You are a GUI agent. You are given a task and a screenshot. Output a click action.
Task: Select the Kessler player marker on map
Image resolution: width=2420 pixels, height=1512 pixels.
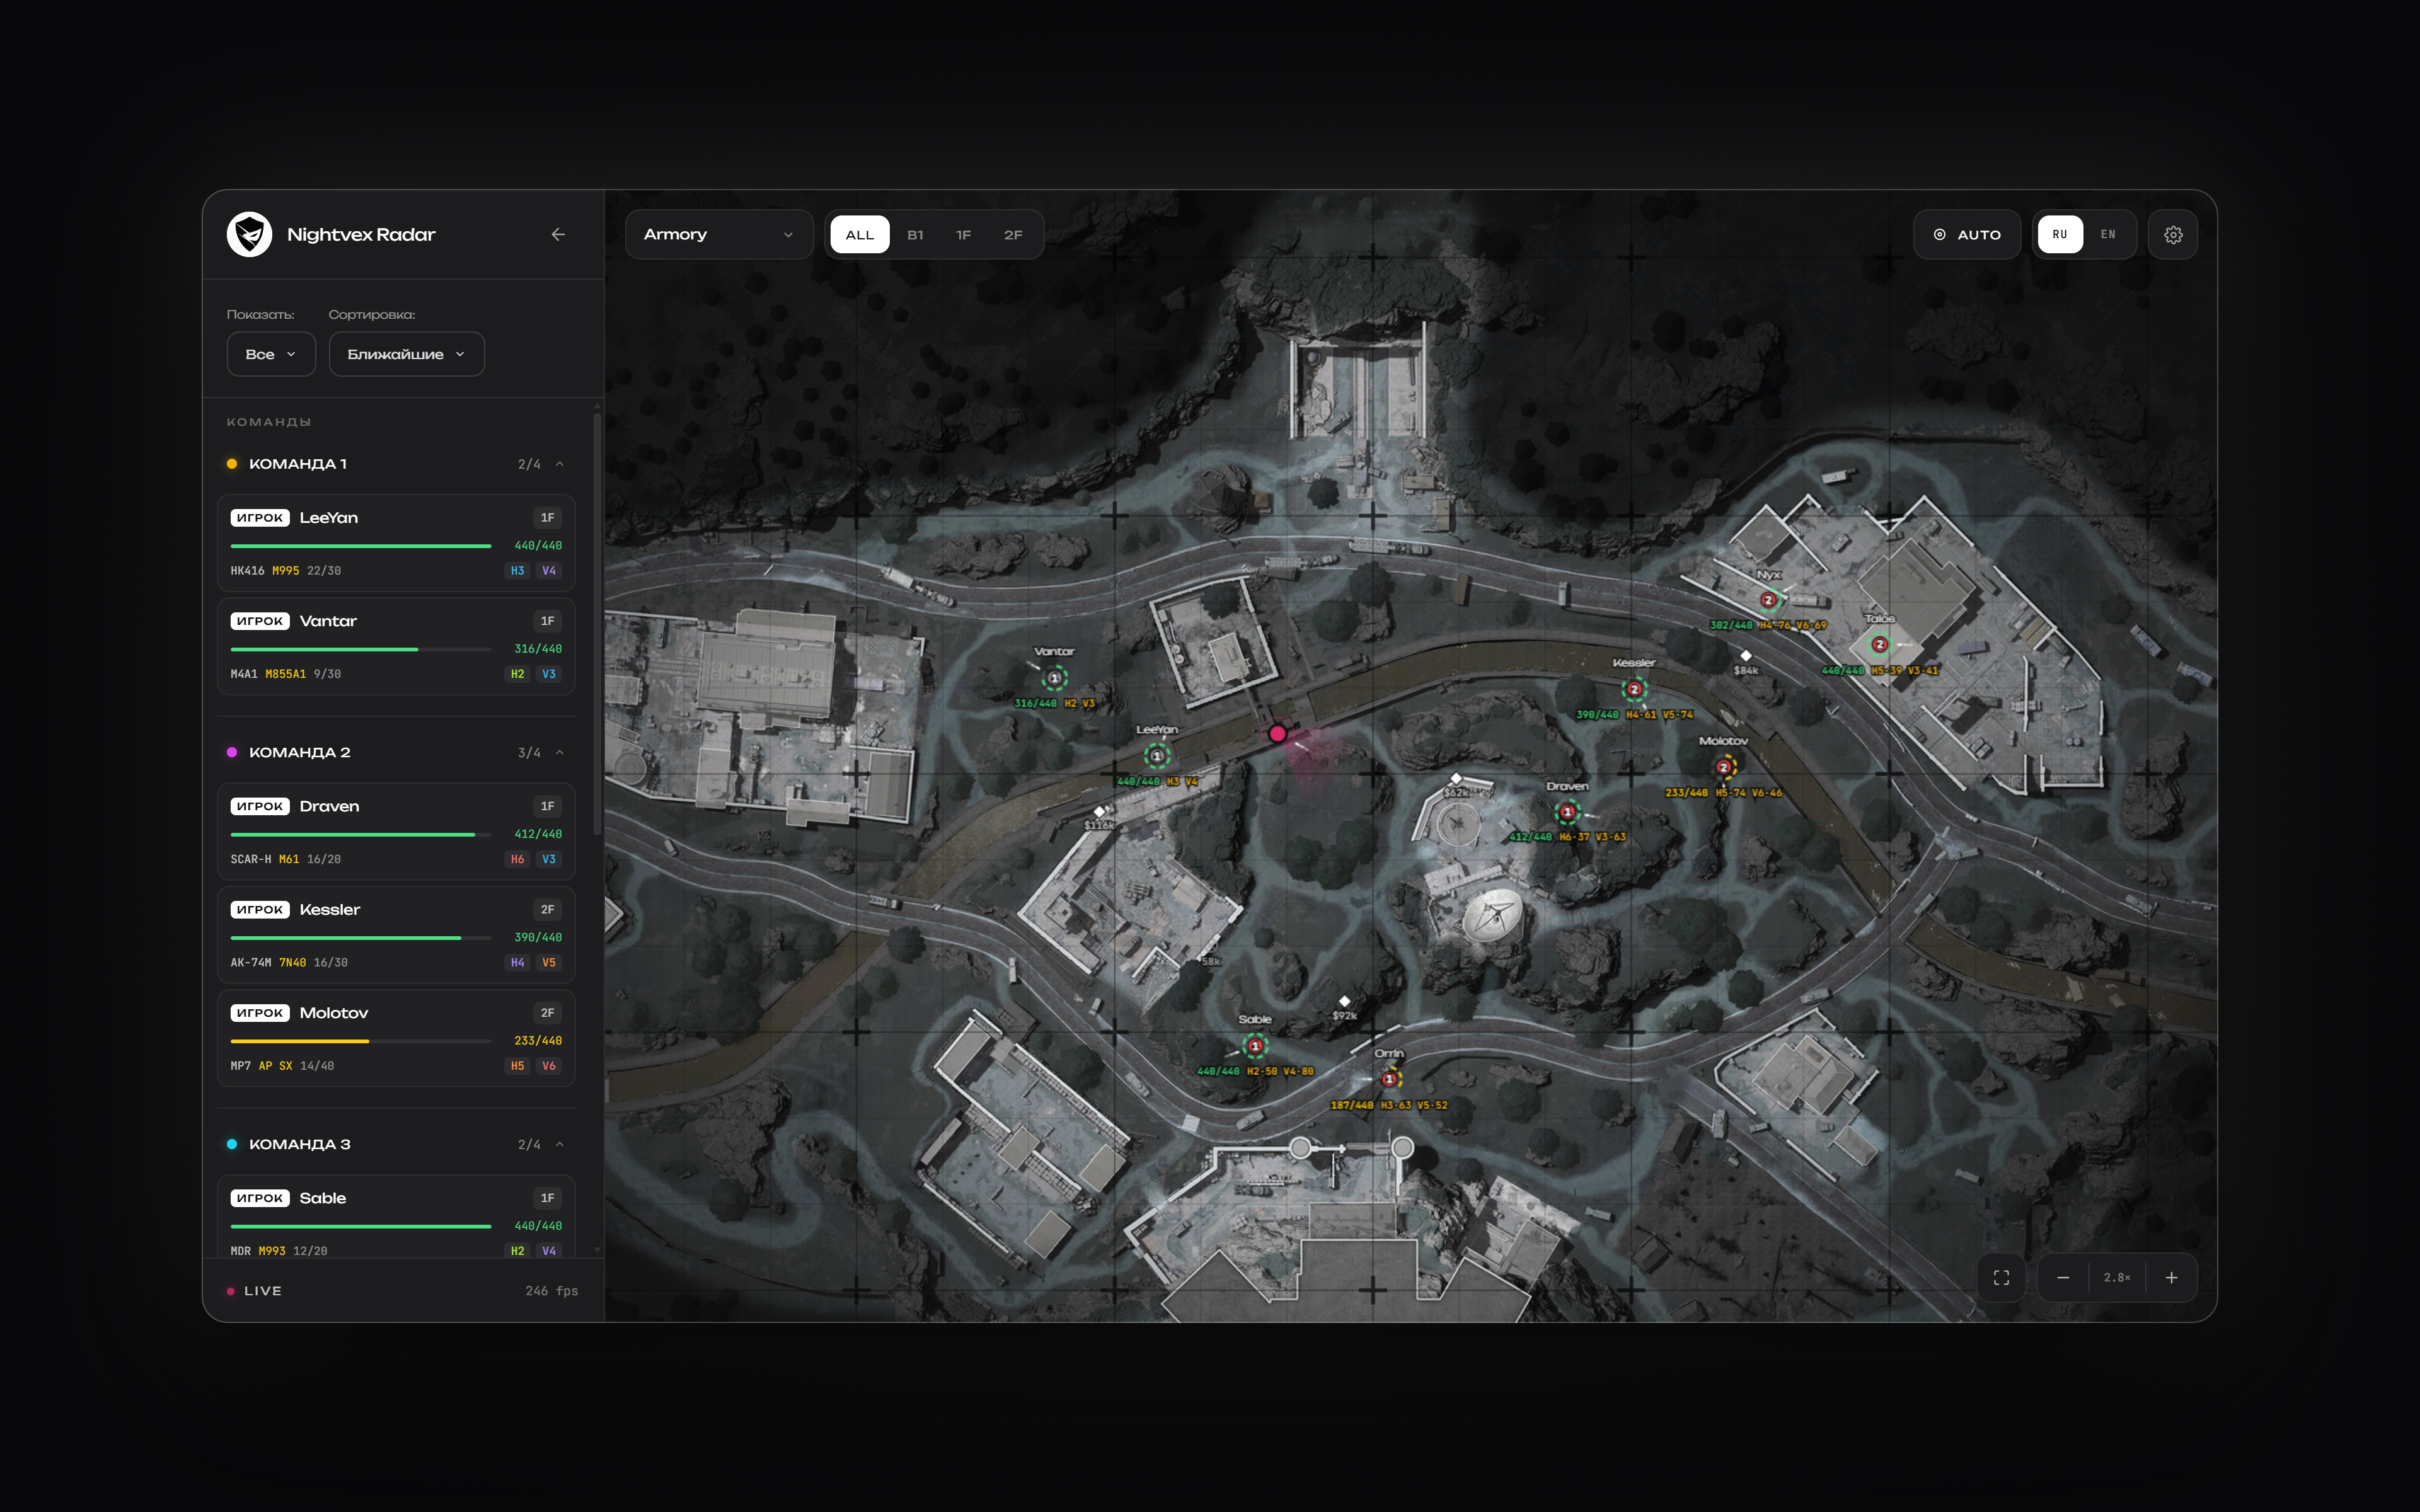click(x=1635, y=689)
